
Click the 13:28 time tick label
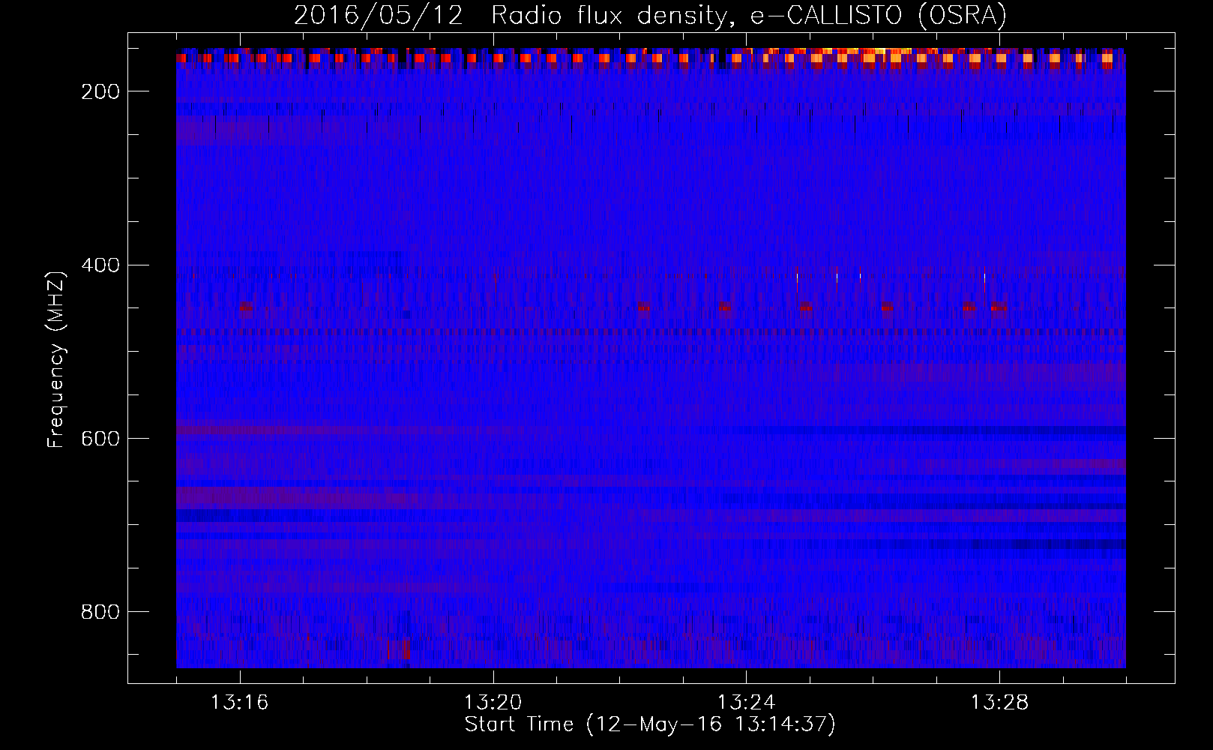(1000, 703)
